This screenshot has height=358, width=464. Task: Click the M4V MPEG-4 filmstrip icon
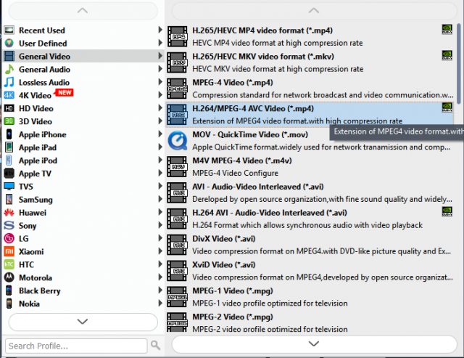[x=177, y=167]
